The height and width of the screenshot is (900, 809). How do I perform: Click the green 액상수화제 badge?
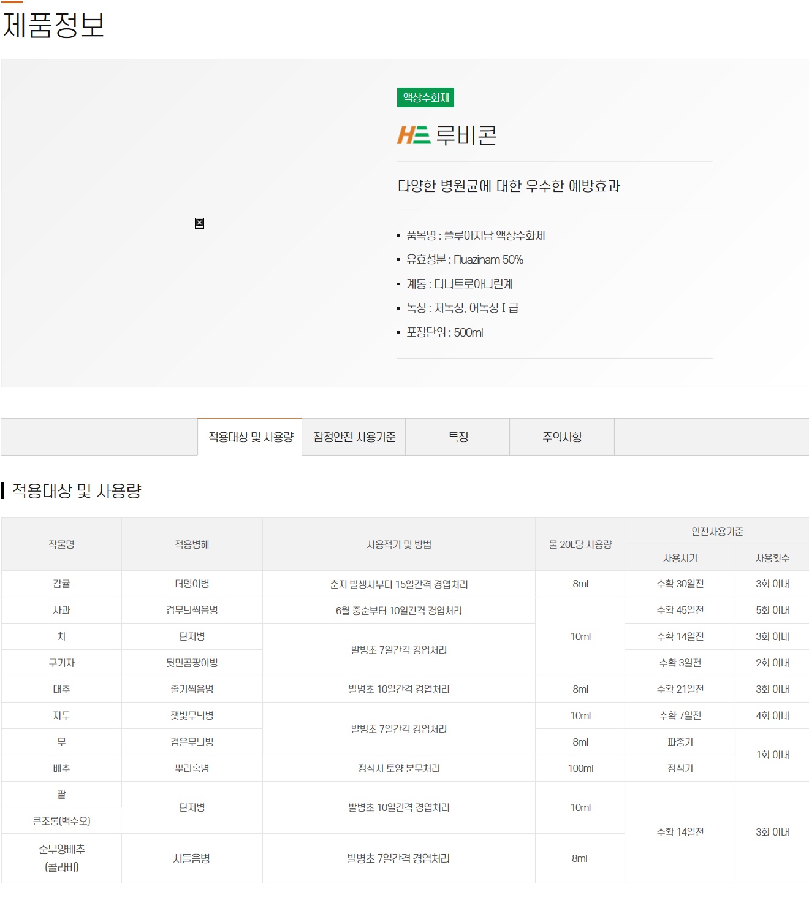(426, 97)
